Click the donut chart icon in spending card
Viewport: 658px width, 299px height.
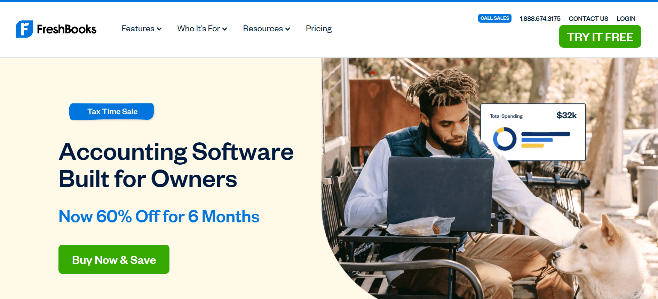pyautogui.click(x=505, y=139)
